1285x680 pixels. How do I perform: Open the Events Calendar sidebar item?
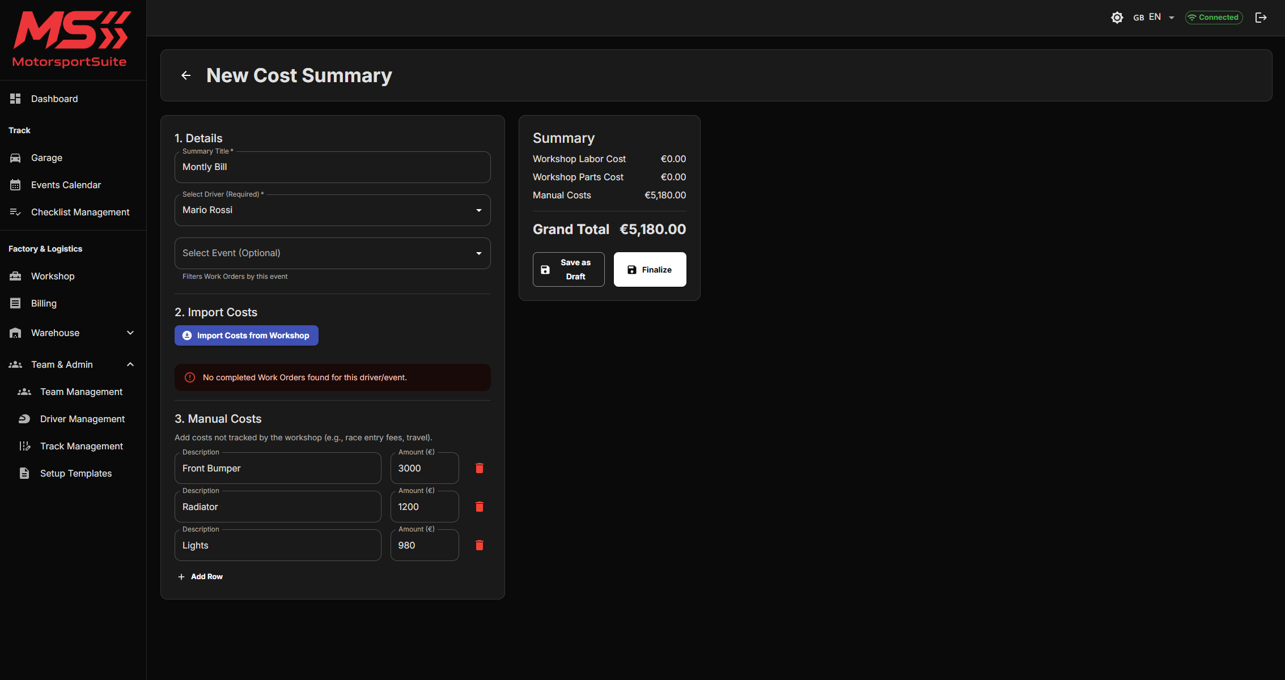point(66,185)
